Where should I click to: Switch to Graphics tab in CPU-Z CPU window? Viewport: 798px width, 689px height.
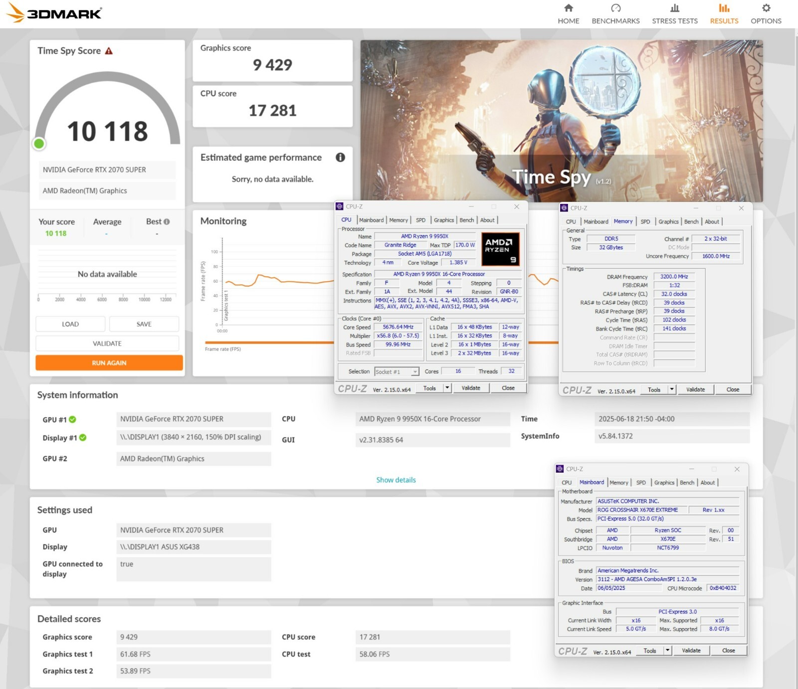coord(443,220)
